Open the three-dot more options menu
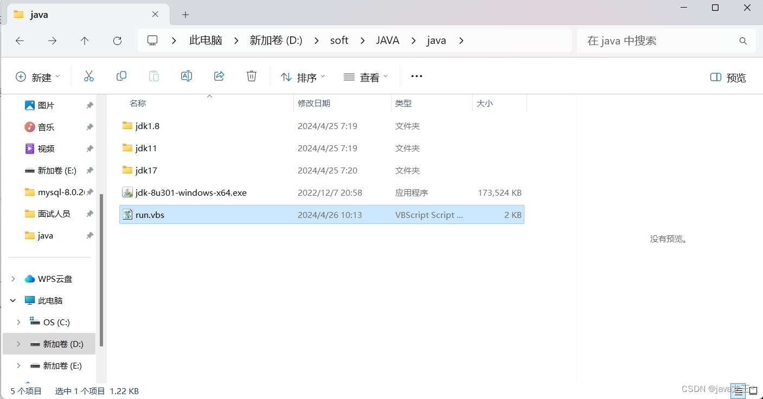This screenshot has width=763, height=399. (x=416, y=76)
